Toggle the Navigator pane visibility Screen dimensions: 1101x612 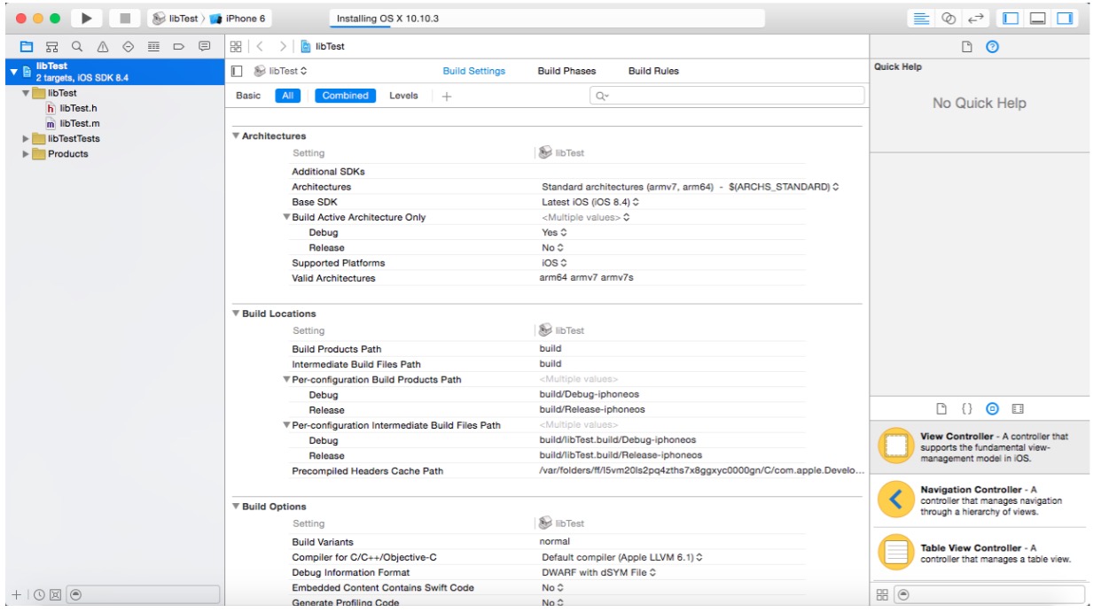[x=1011, y=19]
